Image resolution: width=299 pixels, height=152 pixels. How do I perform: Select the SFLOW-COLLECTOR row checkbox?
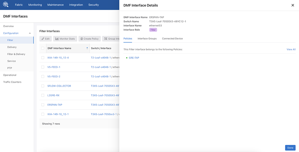(x=43, y=86)
